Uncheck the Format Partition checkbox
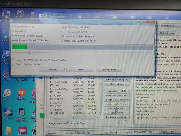Image resolution: width=181 pixels, height=136 pixels. click(49, 60)
